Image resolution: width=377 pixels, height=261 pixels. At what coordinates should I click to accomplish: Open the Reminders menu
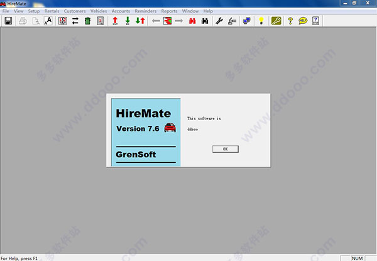click(146, 11)
